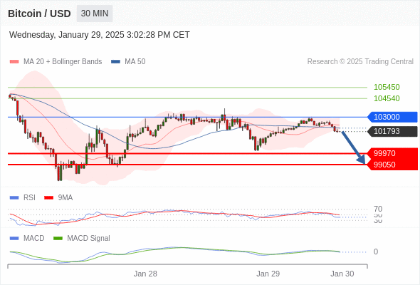Viewport: 420px width, 285px height.
Task: Open the Research © 2025 Trading Central credit
Action: [x=360, y=62]
